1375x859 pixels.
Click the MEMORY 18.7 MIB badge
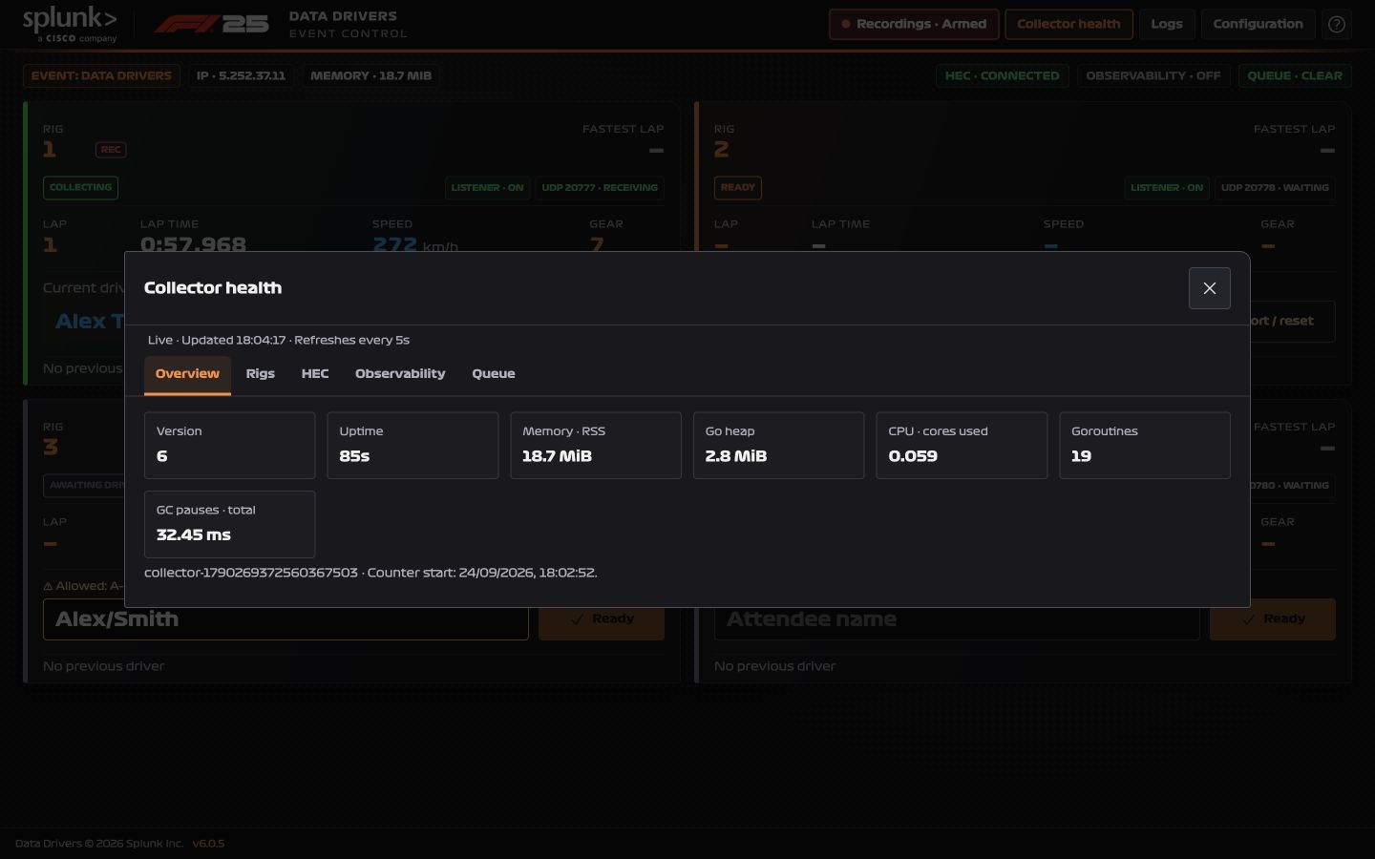coord(370,75)
